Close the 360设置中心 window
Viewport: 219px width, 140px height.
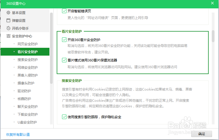(x=212, y=3)
